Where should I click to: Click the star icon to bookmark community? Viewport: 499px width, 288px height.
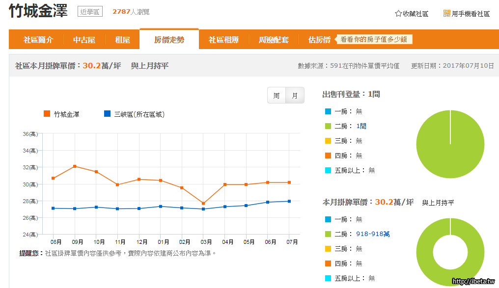[x=398, y=14]
